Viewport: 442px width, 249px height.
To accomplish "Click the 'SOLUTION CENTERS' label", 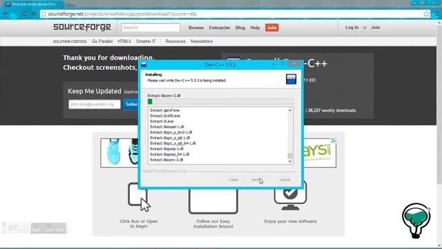I will click(70, 41).
